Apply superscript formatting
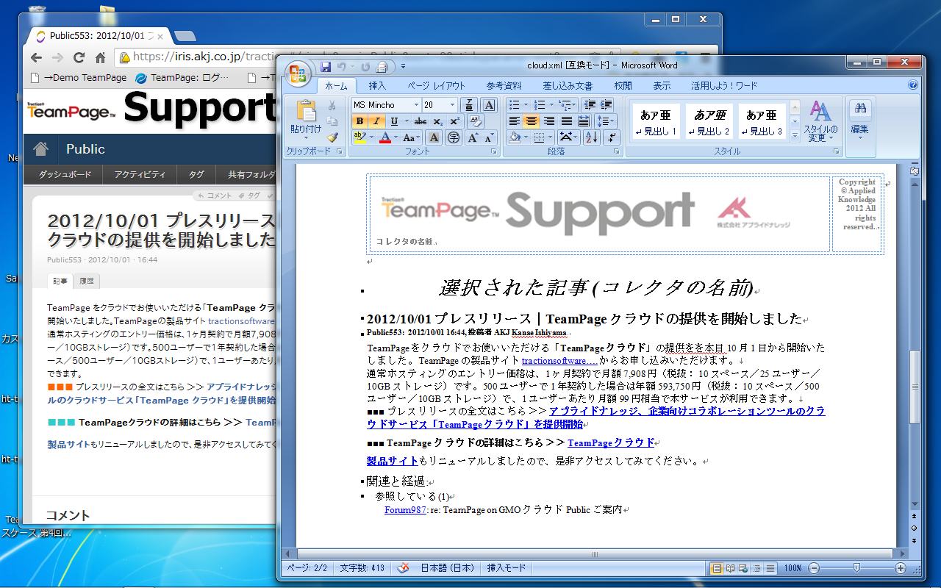 pyautogui.click(x=454, y=121)
